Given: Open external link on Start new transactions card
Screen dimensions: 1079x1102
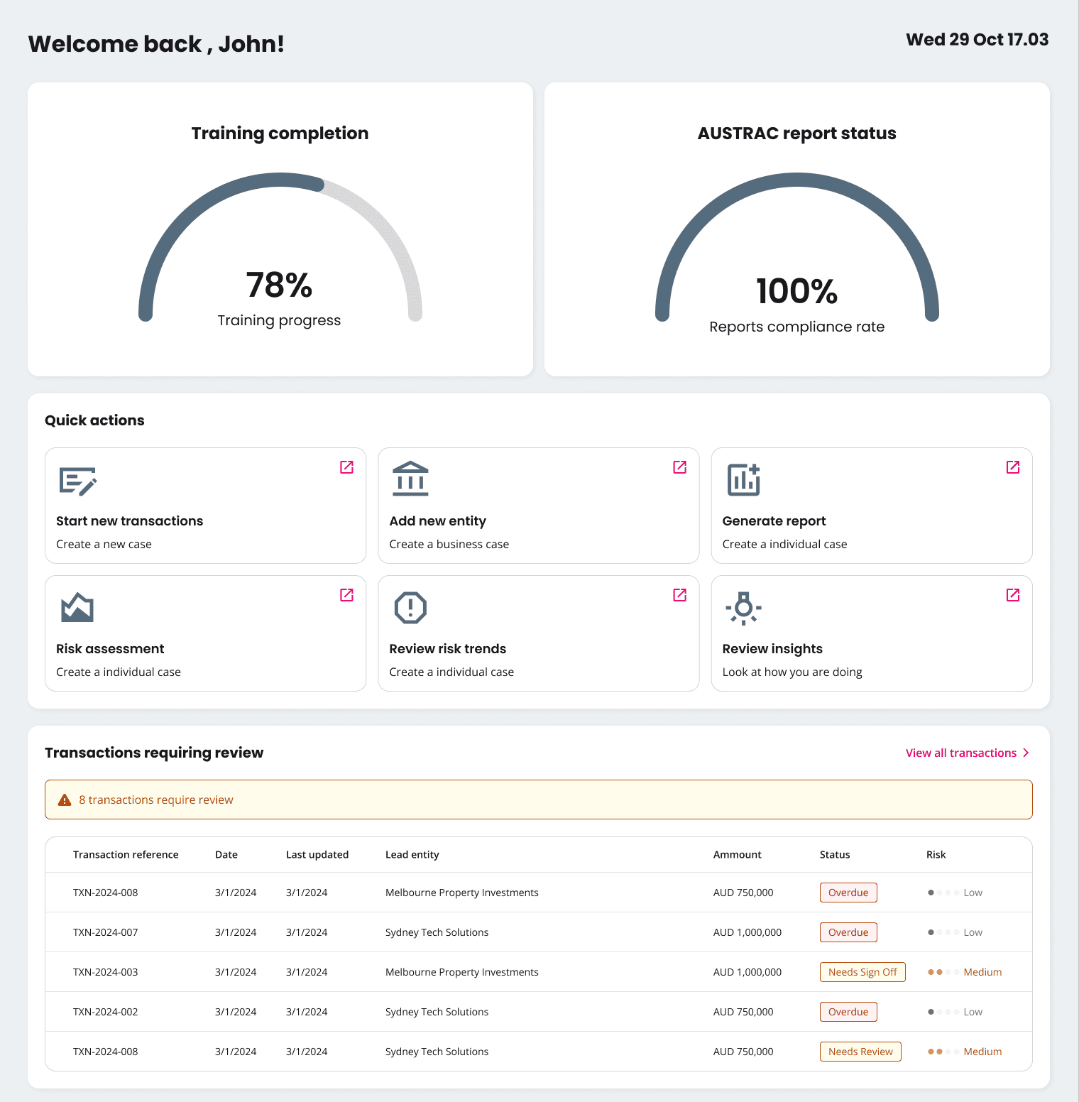Looking at the screenshot, I should pos(346,467).
